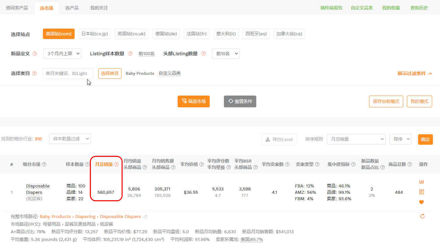This screenshot has height=245, width=440.
Task: Click the 导出Excel button
Action: pos(279,139)
